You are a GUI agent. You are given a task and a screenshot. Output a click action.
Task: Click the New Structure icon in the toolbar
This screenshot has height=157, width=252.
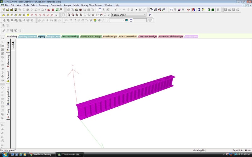coord(4,10)
